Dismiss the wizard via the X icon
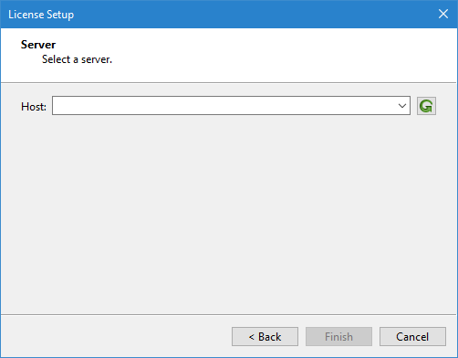Image resolution: width=458 pixels, height=358 pixels. click(x=443, y=14)
